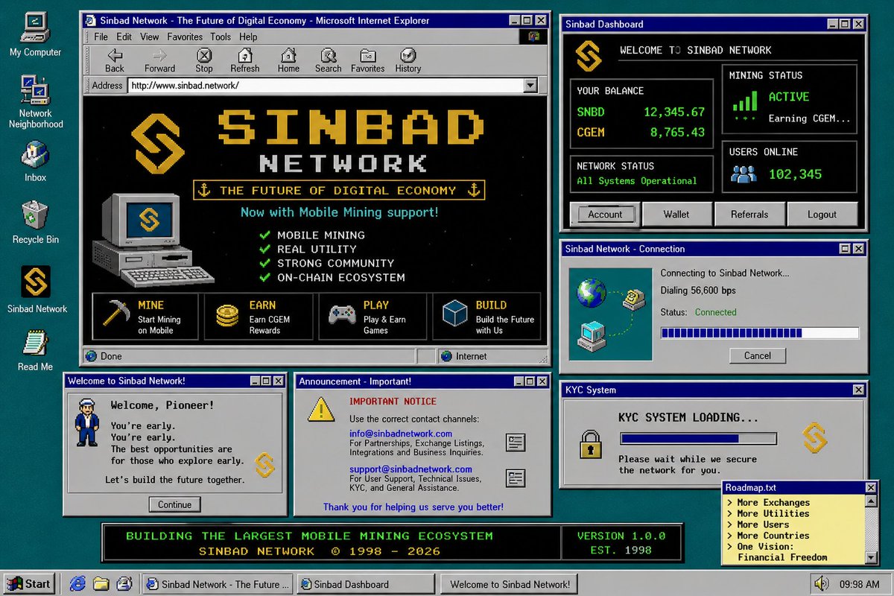
Task: Click the KYC loading progress bar
Action: click(697, 439)
